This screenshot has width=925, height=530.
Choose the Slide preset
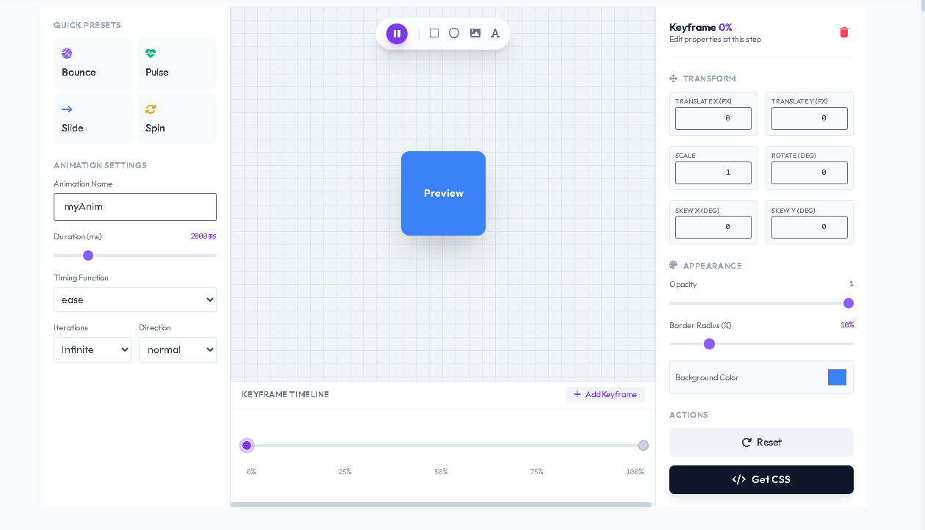pos(93,119)
